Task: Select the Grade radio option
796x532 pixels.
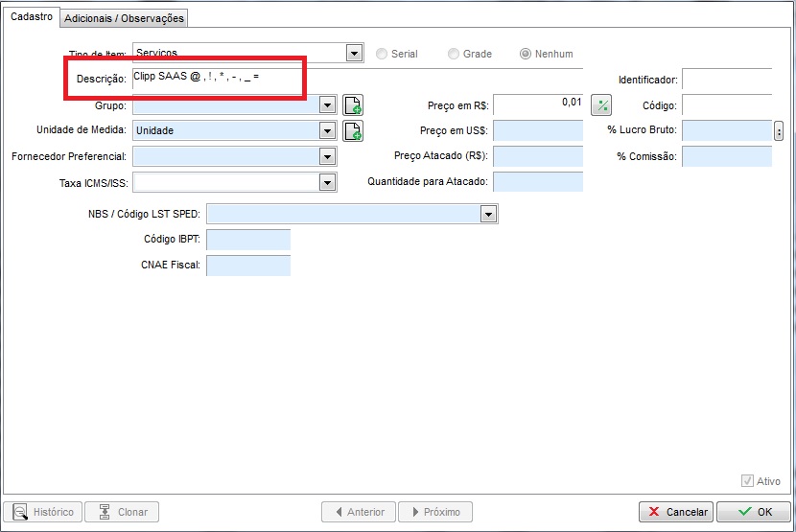Action: 456,54
